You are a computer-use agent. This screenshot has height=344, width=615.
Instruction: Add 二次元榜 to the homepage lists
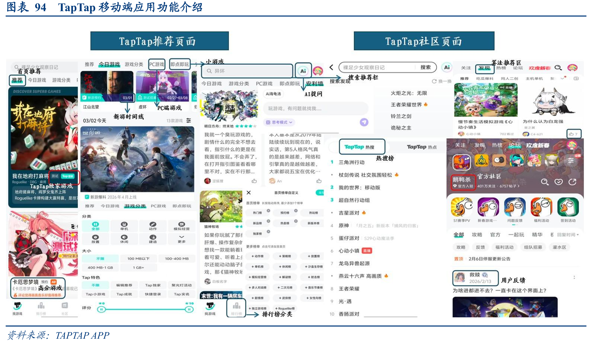(x=285, y=288)
